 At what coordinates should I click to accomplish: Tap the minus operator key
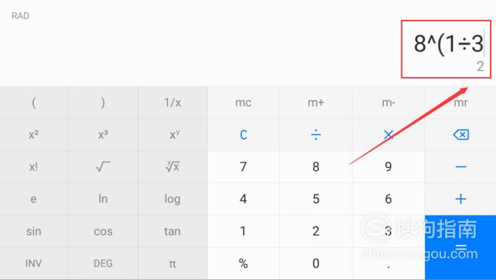[x=461, y=167]
